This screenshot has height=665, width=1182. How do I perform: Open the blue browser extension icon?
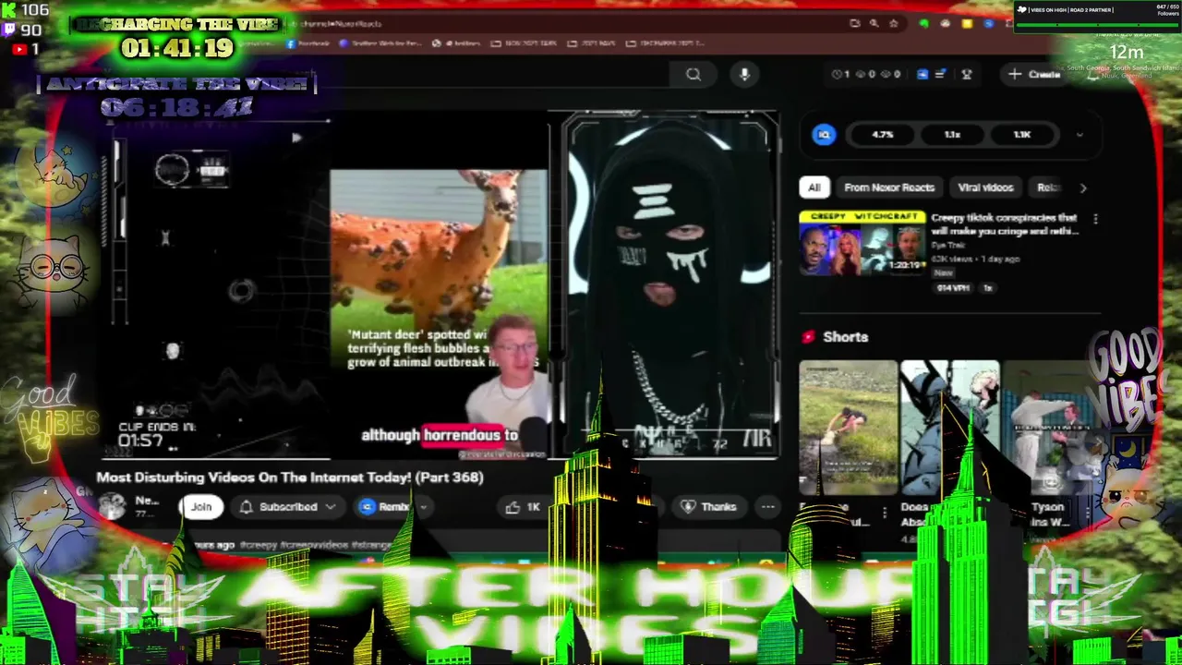[989, 23]
